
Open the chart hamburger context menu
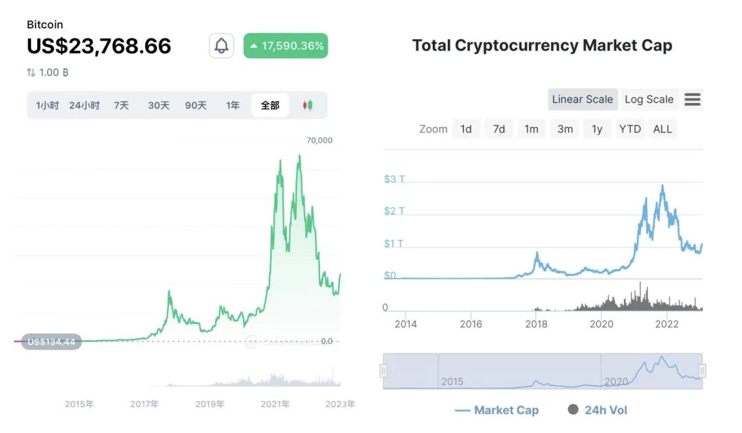[x=693, y=100]
